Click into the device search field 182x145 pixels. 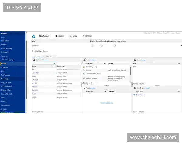point(43,63)
